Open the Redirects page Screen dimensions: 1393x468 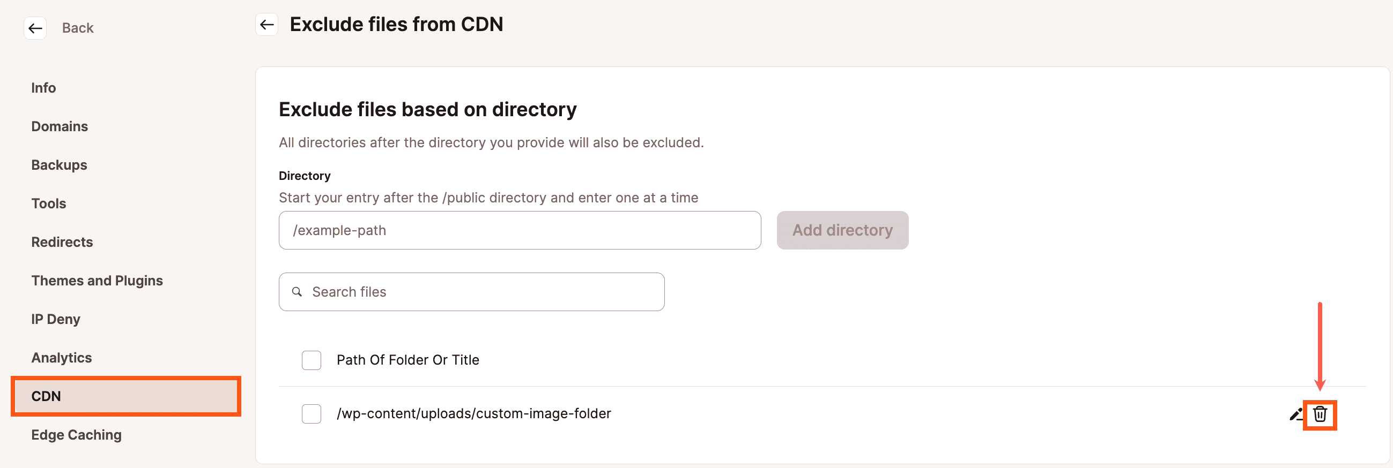click(x=62, y=242)
